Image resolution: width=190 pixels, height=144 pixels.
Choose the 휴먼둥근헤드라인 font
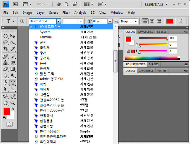pyautogui.click(x=71, y=136)
